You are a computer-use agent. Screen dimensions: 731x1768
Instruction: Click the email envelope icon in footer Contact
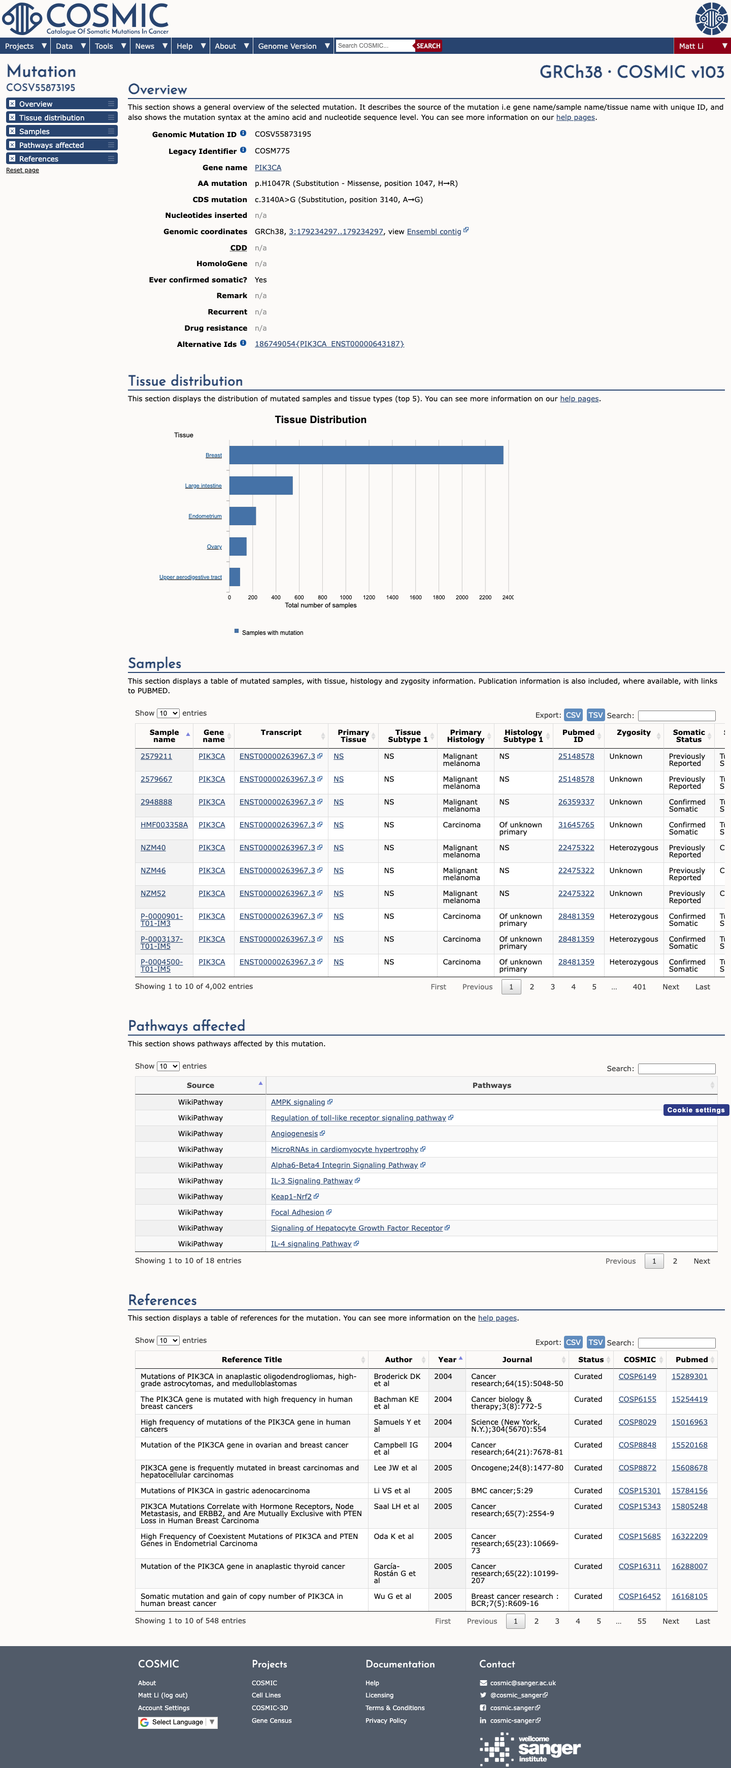click(x=483, y=1683)
